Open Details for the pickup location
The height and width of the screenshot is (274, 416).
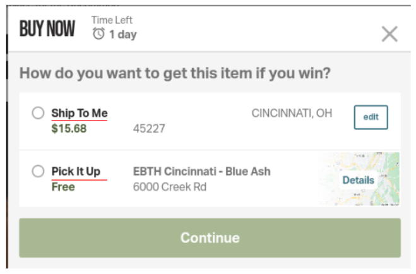point(358,180)
